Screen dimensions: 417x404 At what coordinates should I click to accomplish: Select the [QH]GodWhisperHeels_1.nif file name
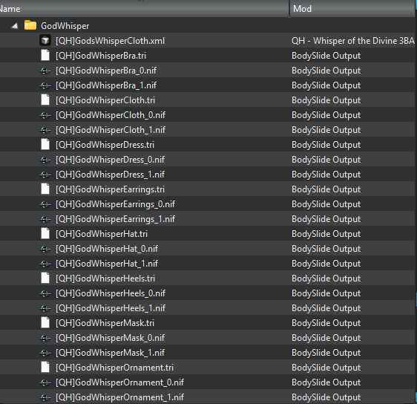(111, 308)
